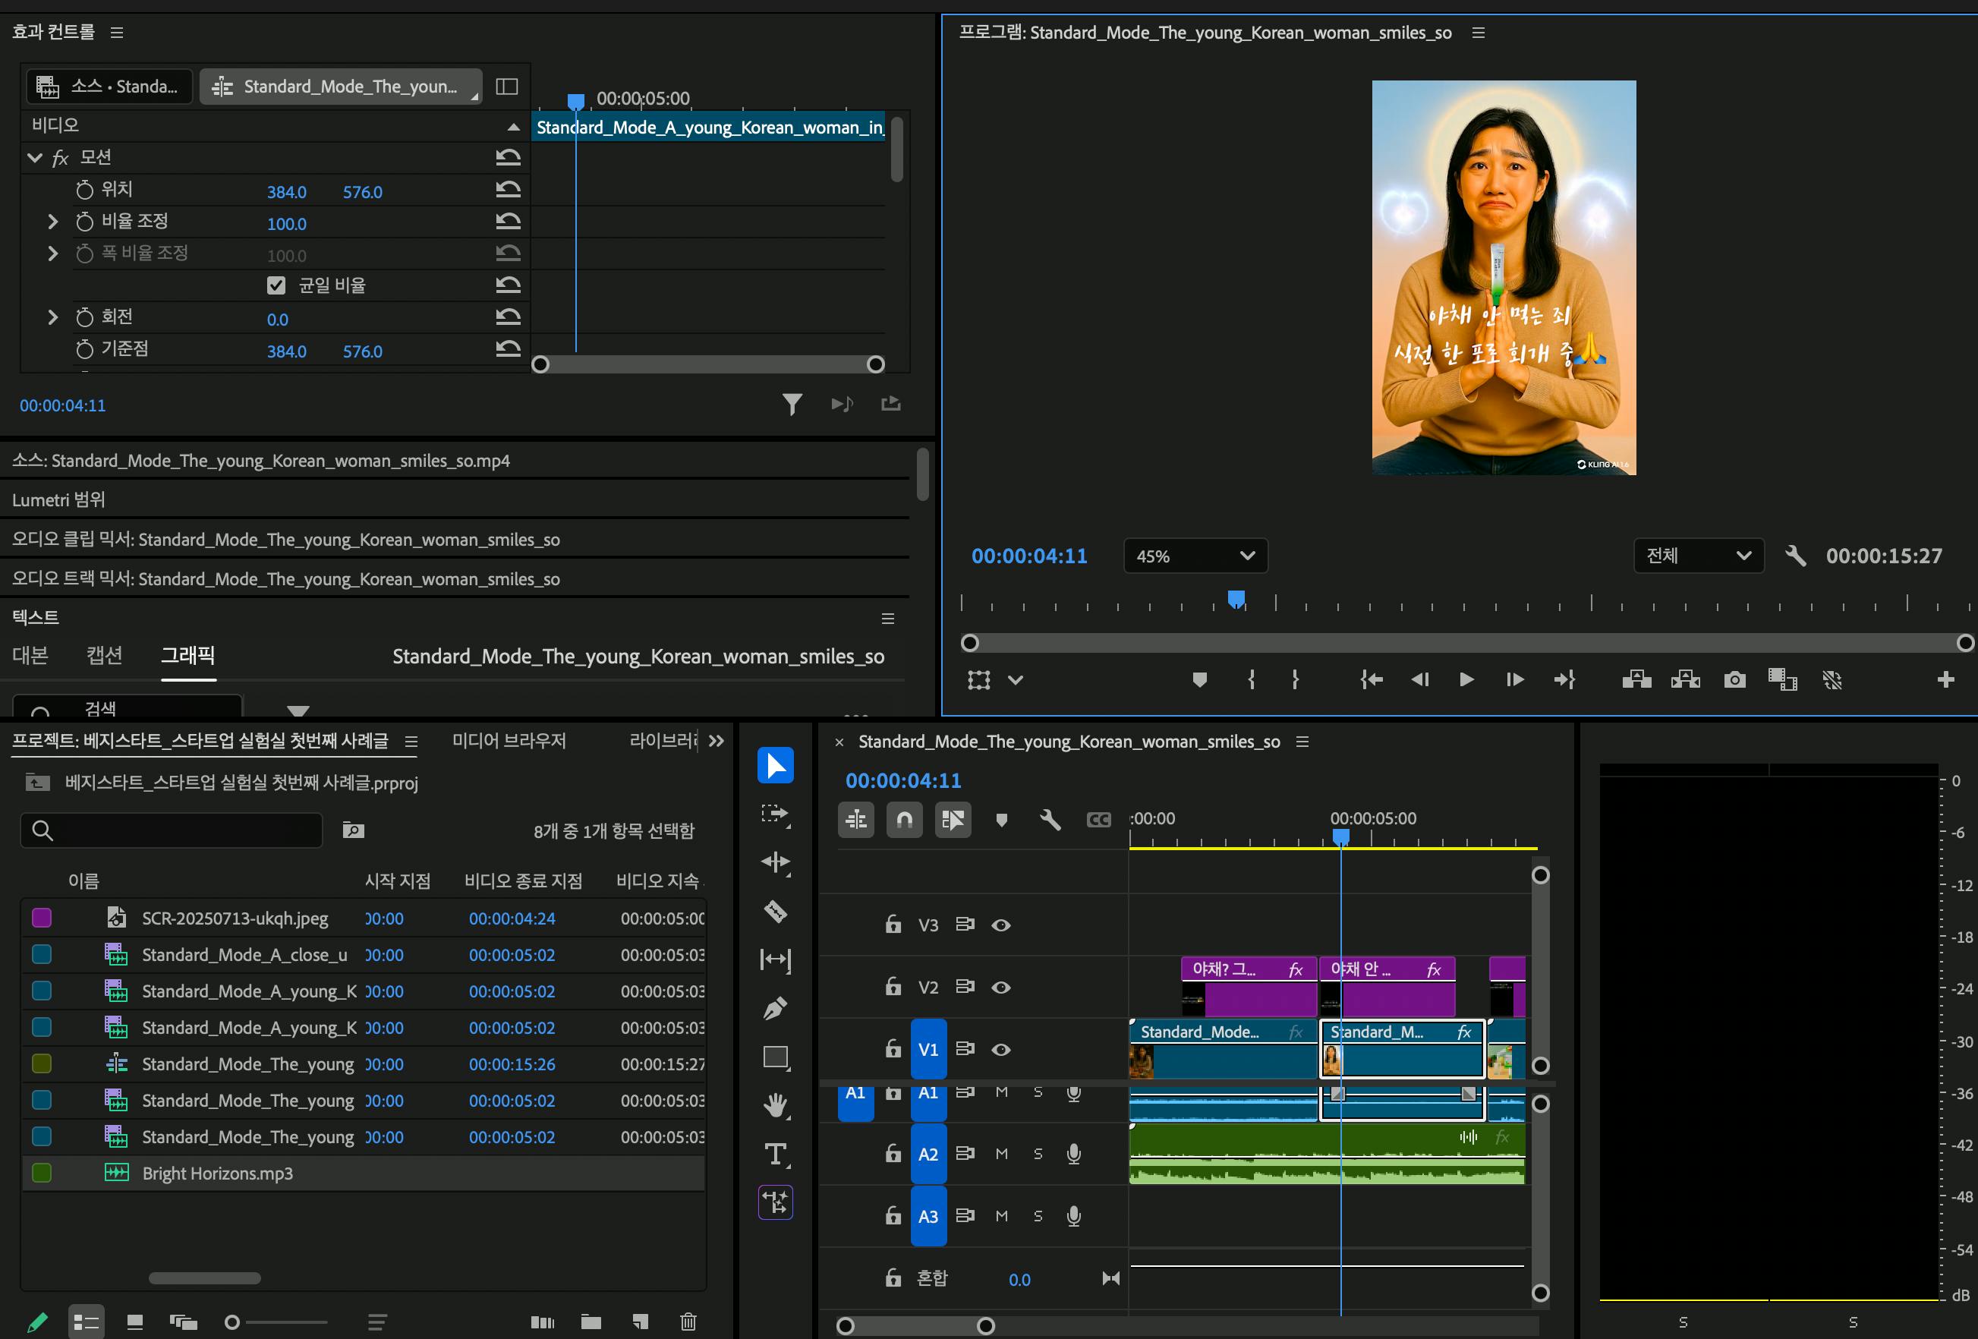Switch to the 대본 tab
Image resolution: width=1978 pixels, height=1339 pixels.
point(30,654)
